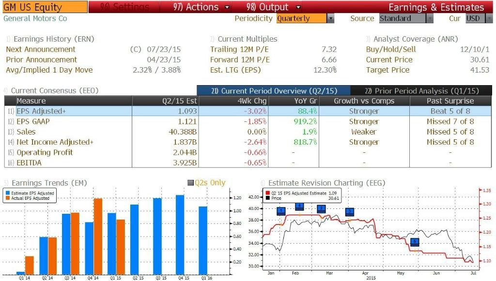Select the EPS Adjusted+ measure row
The image size is (496, 281).
(x=248, y=111)
